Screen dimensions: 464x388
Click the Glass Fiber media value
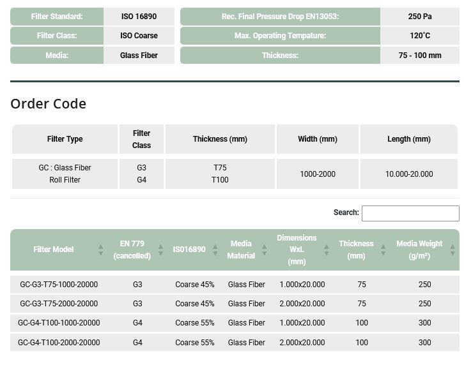tap(139, 56)
